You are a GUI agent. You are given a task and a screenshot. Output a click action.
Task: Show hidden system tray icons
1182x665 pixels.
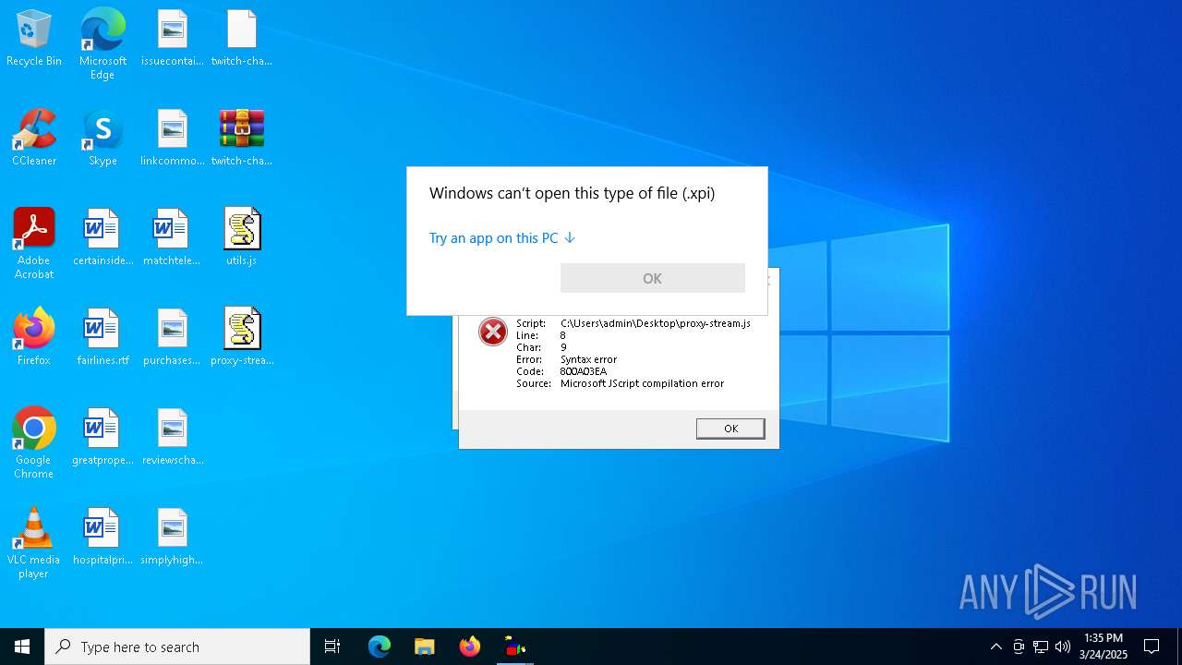coord(995,647)
